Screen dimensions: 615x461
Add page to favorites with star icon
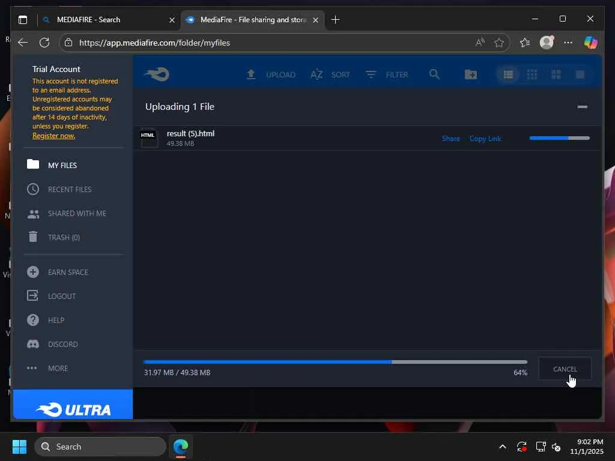tap(499, 43)
